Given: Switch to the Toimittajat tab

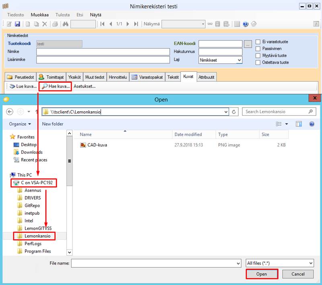Looking at the screenshot, I should click(x=51, y=77).
